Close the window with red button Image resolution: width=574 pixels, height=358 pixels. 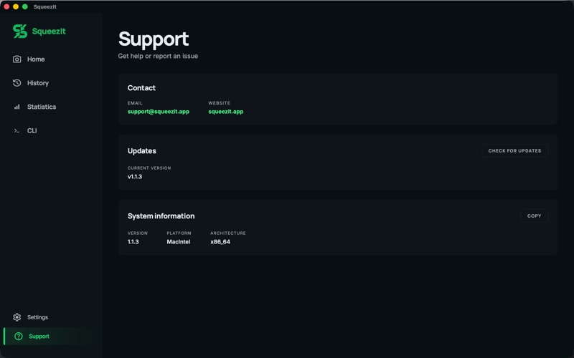click(x=6, y=6)
